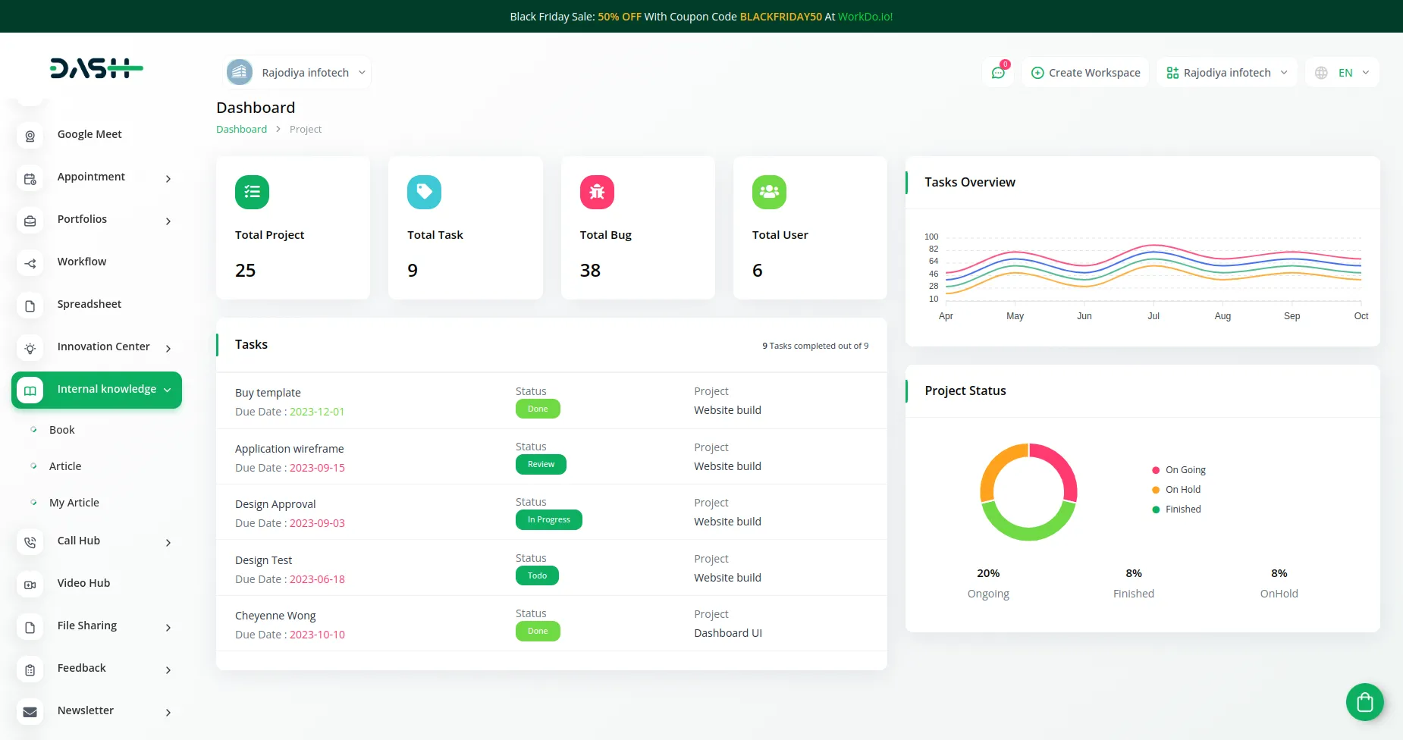Image resolution: width=1403 pixels, height=740 pixels.
Task: Open Google Meet camera icon
Action: pos(30,136)
